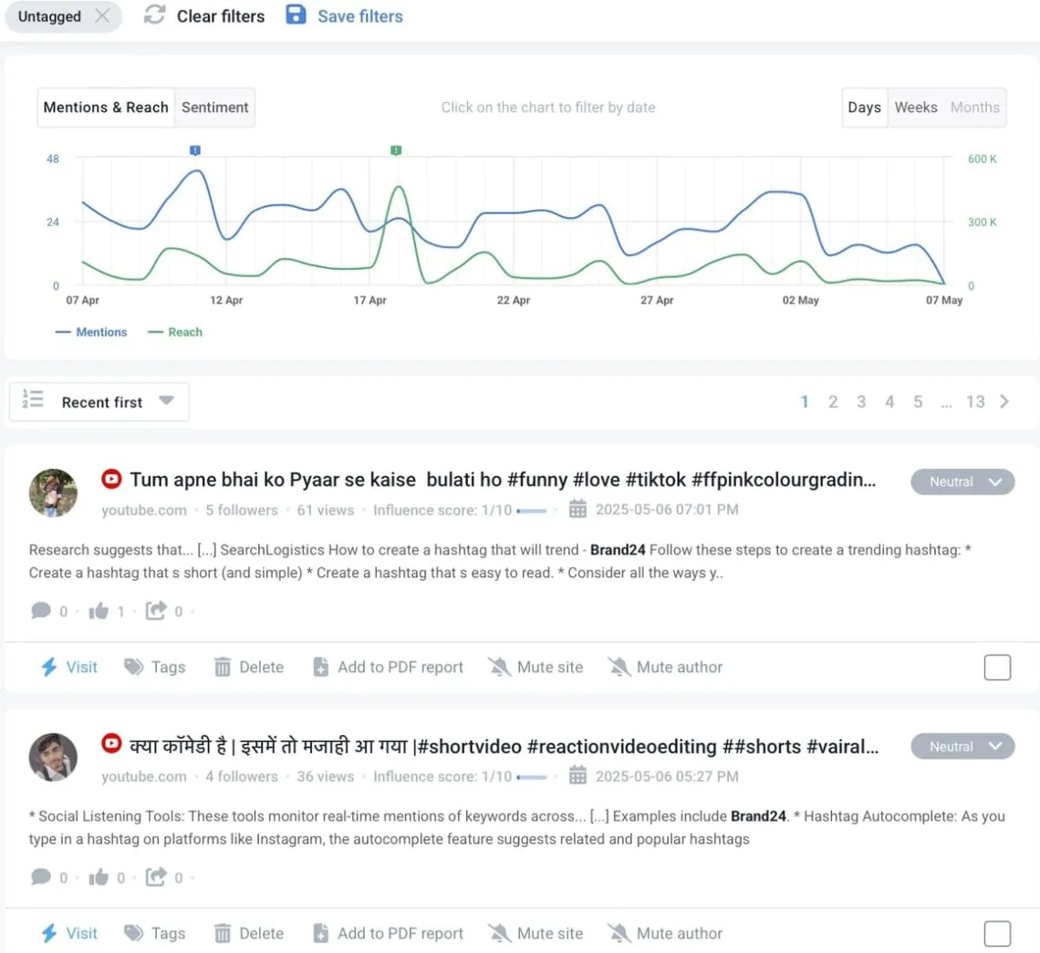Click the Clear filters refresh icon
Screen dimensions: 1040x953
(x=154, y=16)
